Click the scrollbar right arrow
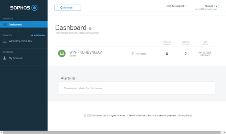Viewport: 226px width, 134px height. click(224, 133)
